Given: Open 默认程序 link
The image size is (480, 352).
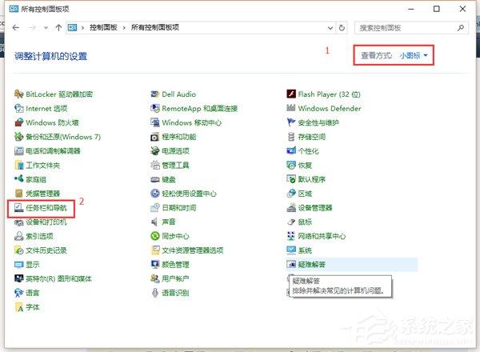Looking at the screenshot, I should [x=312, y=179].
